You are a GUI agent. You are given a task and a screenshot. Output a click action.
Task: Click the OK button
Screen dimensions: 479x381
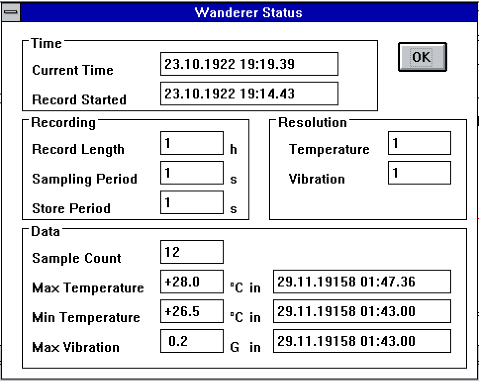[x=421, y=57]
